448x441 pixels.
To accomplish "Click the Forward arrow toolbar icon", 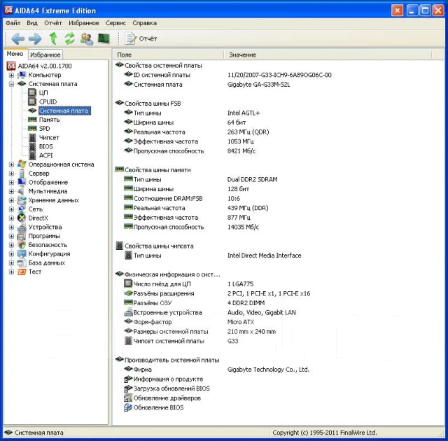I will click(35, 38).
